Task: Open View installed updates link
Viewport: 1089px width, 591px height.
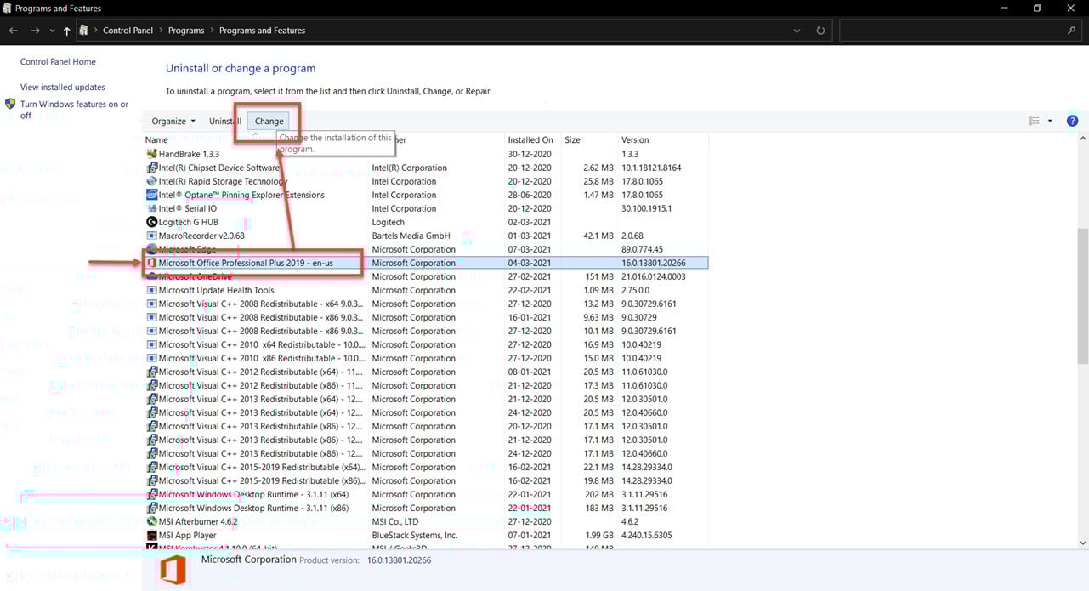Action: tap(63, 87)
